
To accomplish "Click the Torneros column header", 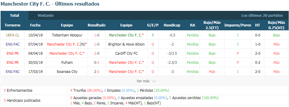I will 13,25.
